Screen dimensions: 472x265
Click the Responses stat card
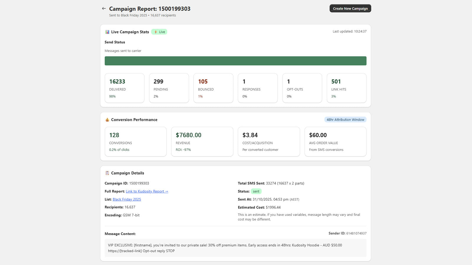click(x=258, y=88)
